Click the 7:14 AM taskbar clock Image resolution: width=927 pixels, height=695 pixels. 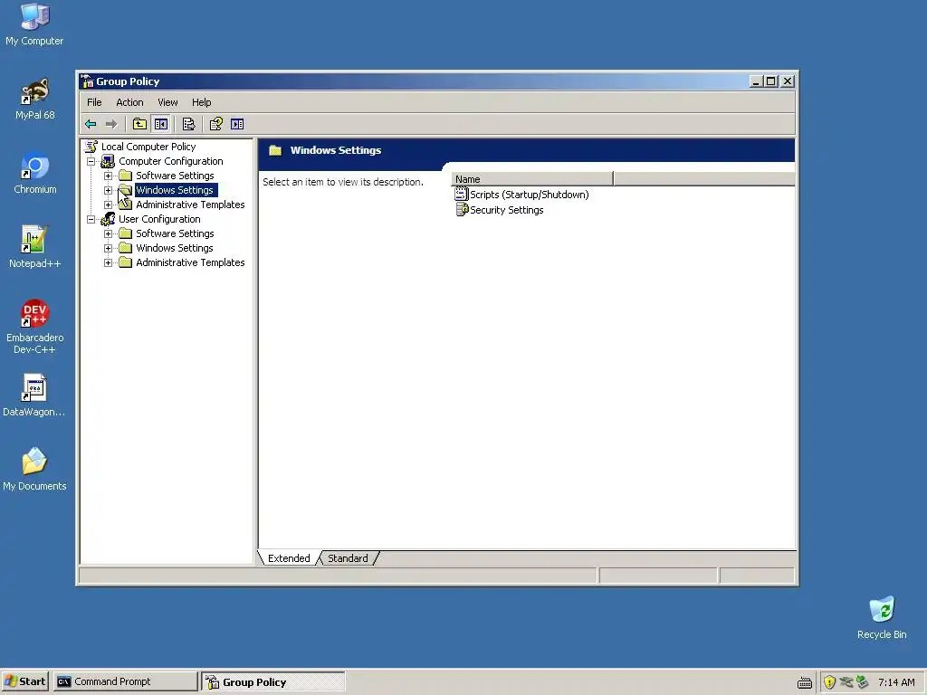point(896,682)
